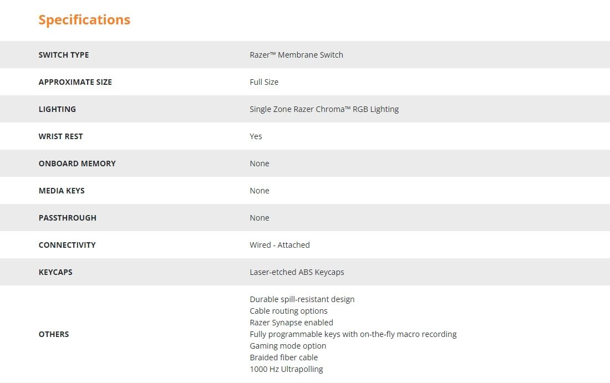Click the Specifications heading
The image size is (610, 383).
pyautogui.click(x=84, y=20)
